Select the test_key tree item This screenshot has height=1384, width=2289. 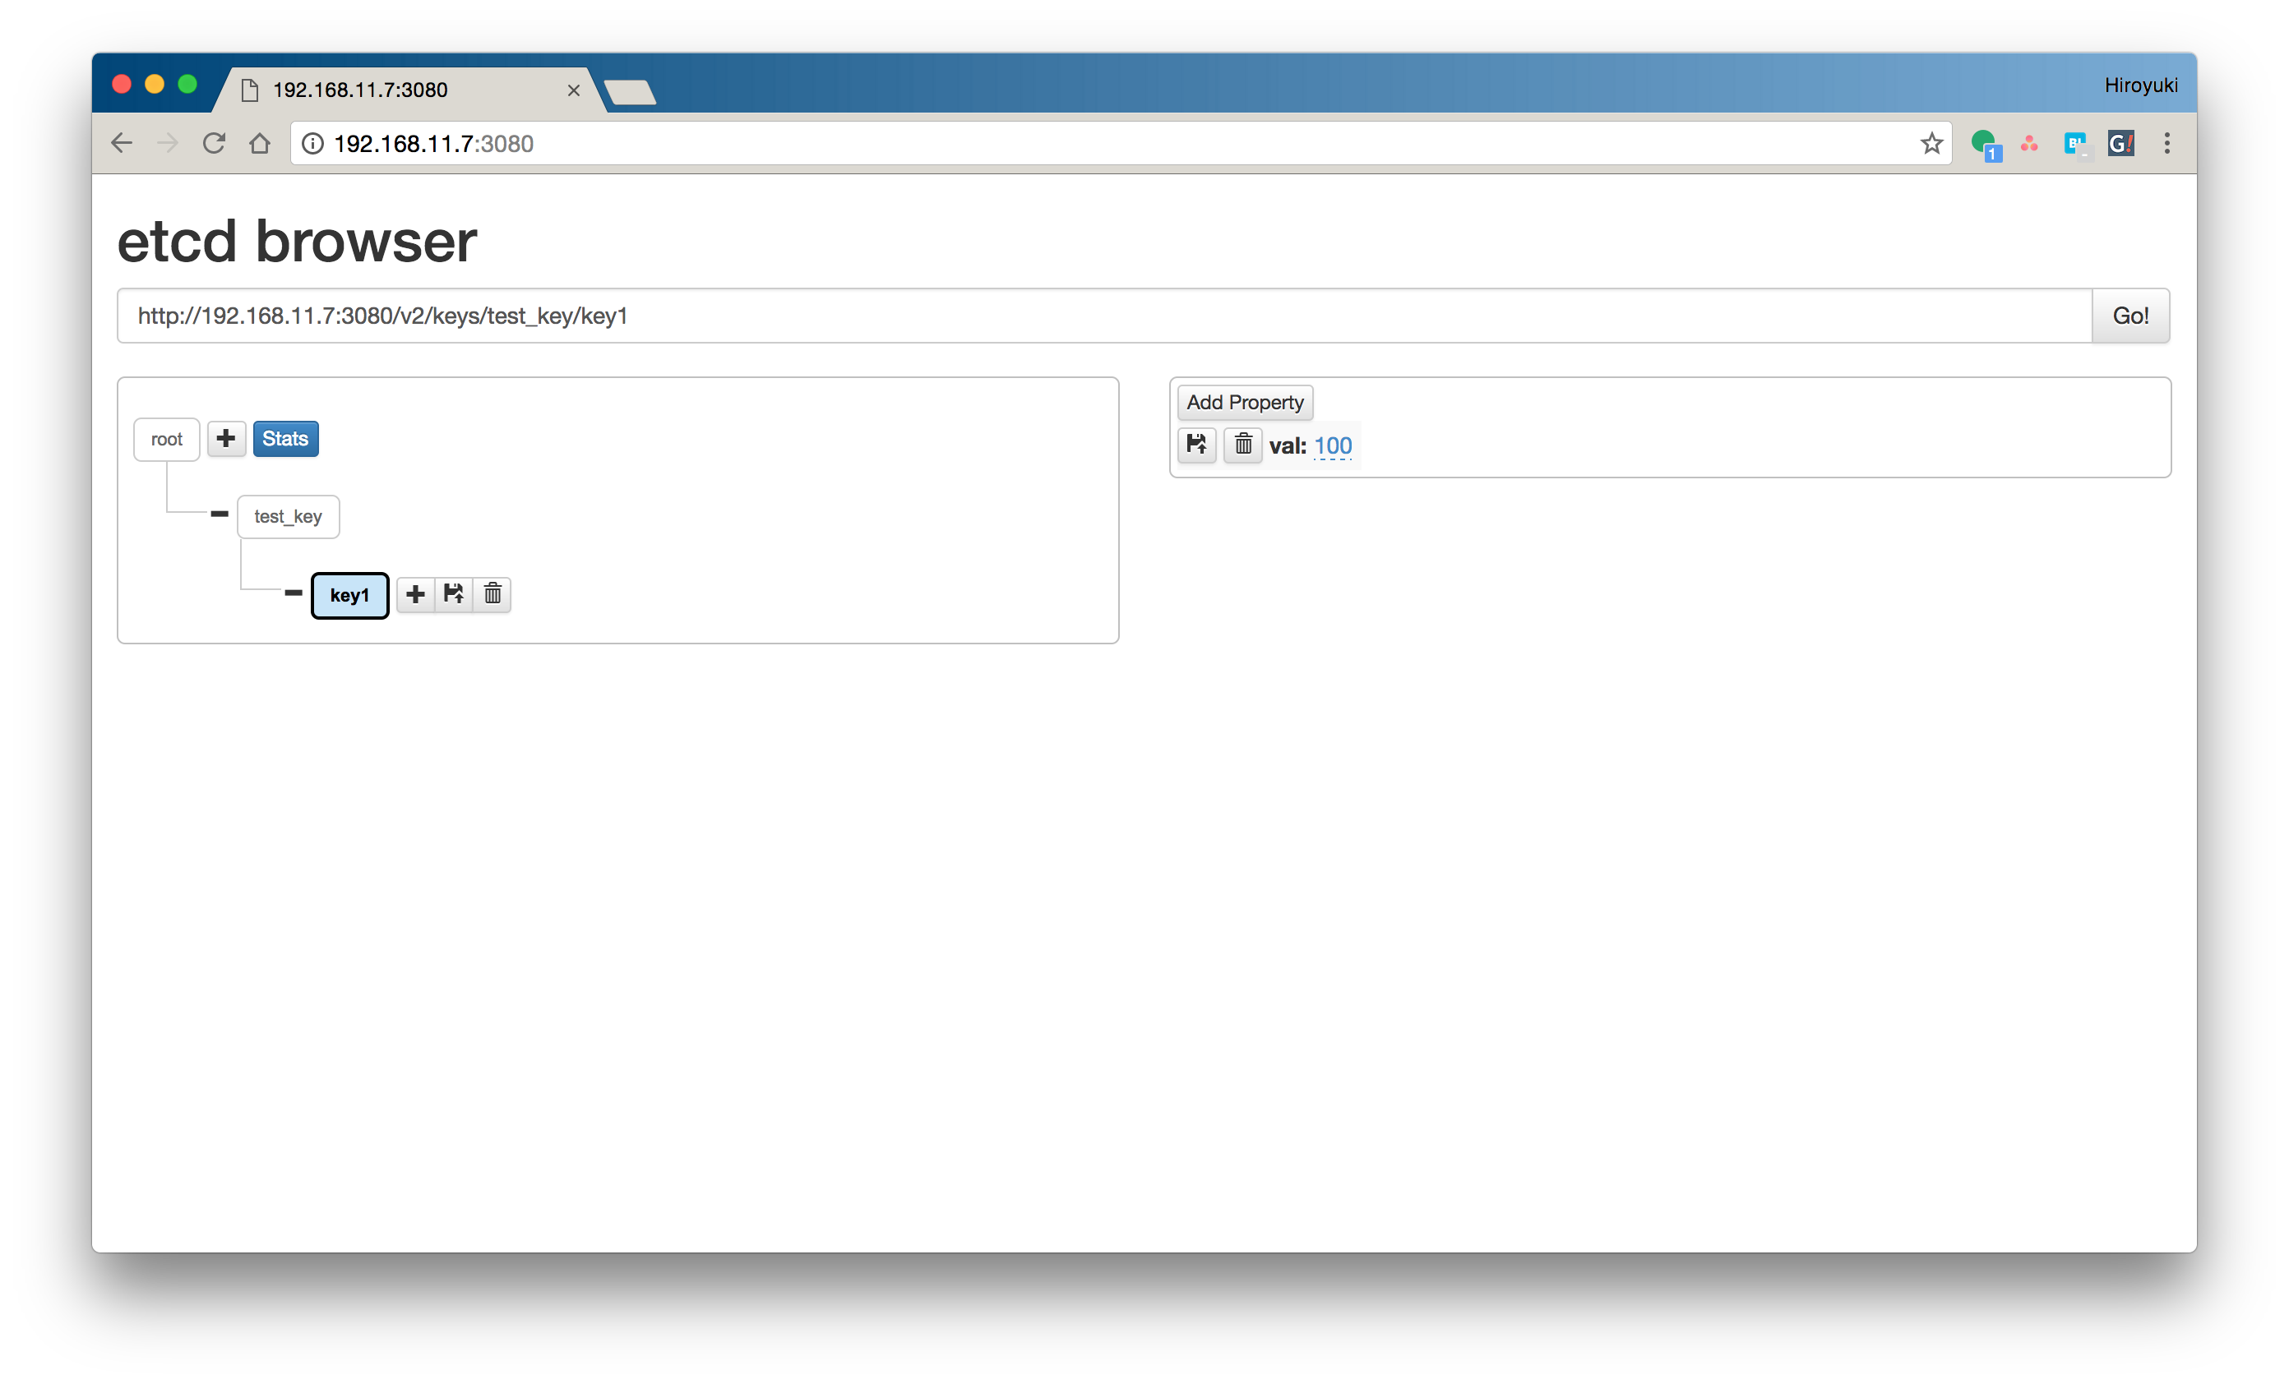pos(288,516)
